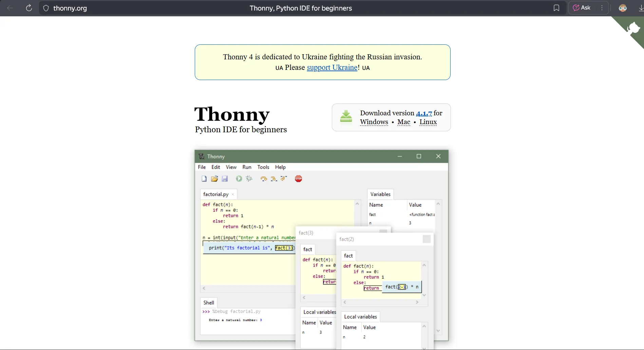
Task: Click the '<function fact' value cell
Action: click(422, 215)
